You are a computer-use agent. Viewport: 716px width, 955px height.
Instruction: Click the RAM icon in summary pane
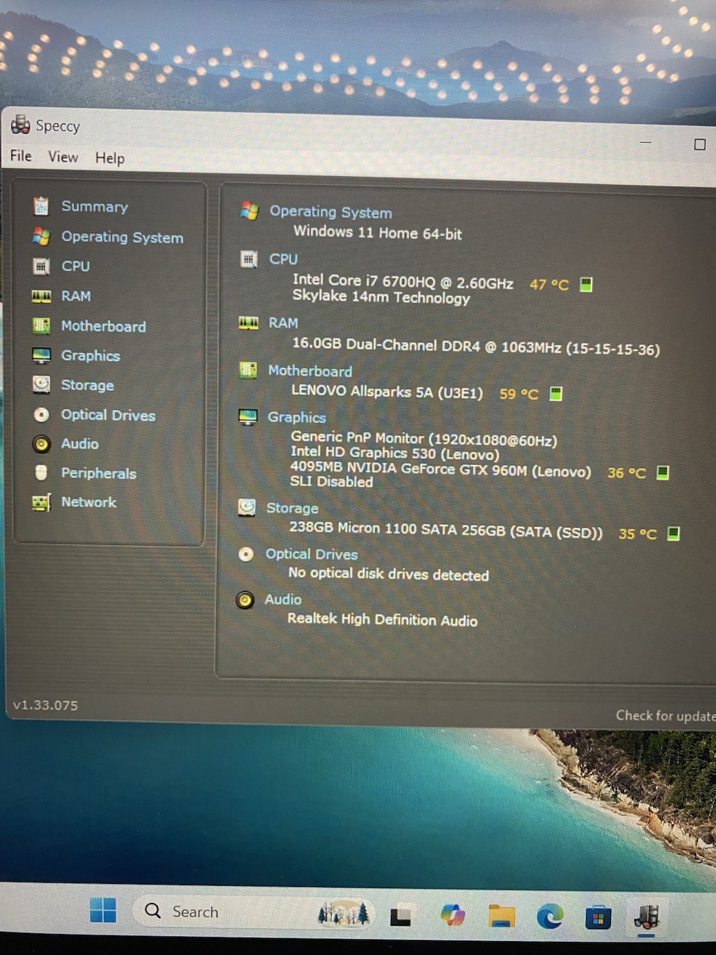pyautogui.click(x=249, y=323)
